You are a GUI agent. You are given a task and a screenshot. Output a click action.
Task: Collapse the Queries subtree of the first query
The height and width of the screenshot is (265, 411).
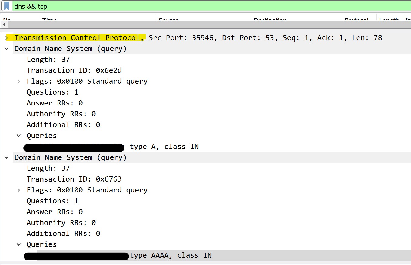click(x=19, y=135)
